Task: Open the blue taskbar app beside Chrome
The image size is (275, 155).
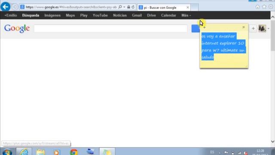Action: click(x=90, y=152)
